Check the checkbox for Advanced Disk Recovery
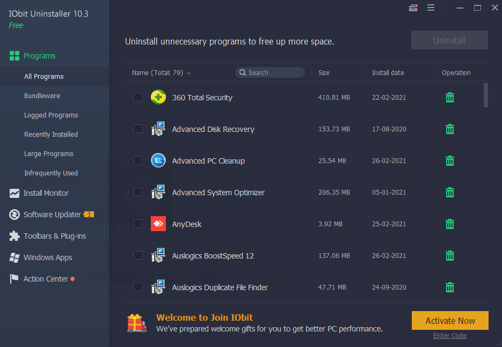The image size is (502, 347). [x=138, y=129]
